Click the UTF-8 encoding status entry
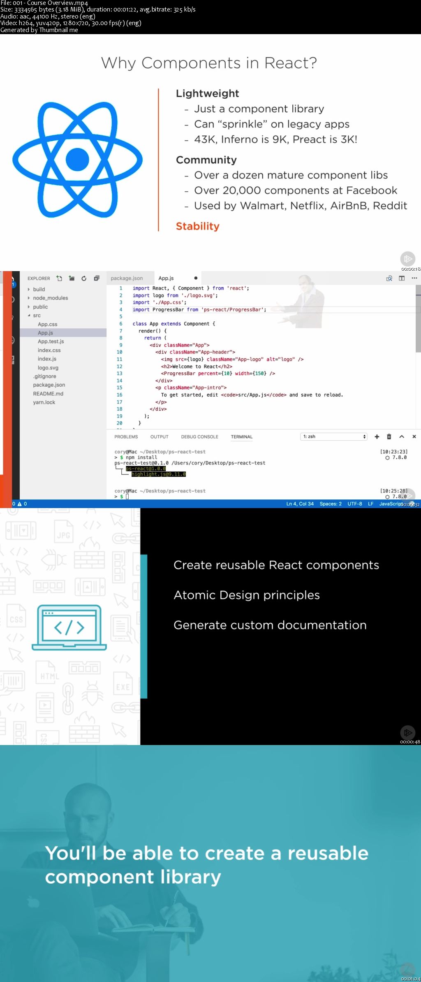 pos(355,504)
